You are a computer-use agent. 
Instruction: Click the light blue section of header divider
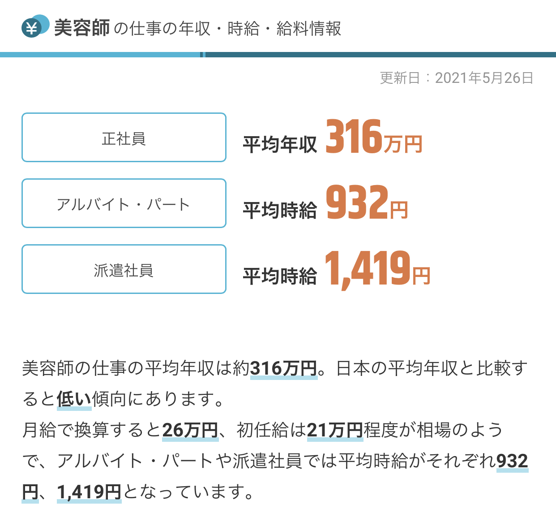coord(101,55)
